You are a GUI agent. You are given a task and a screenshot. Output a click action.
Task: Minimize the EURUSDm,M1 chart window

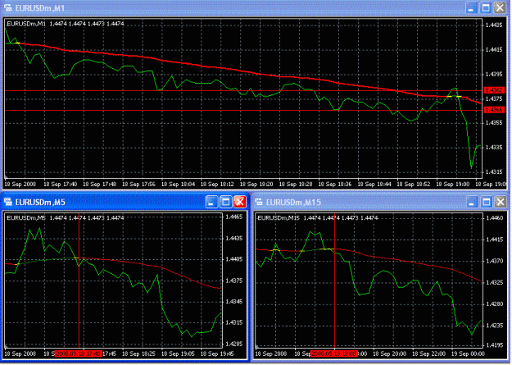[x=471, y=8]
